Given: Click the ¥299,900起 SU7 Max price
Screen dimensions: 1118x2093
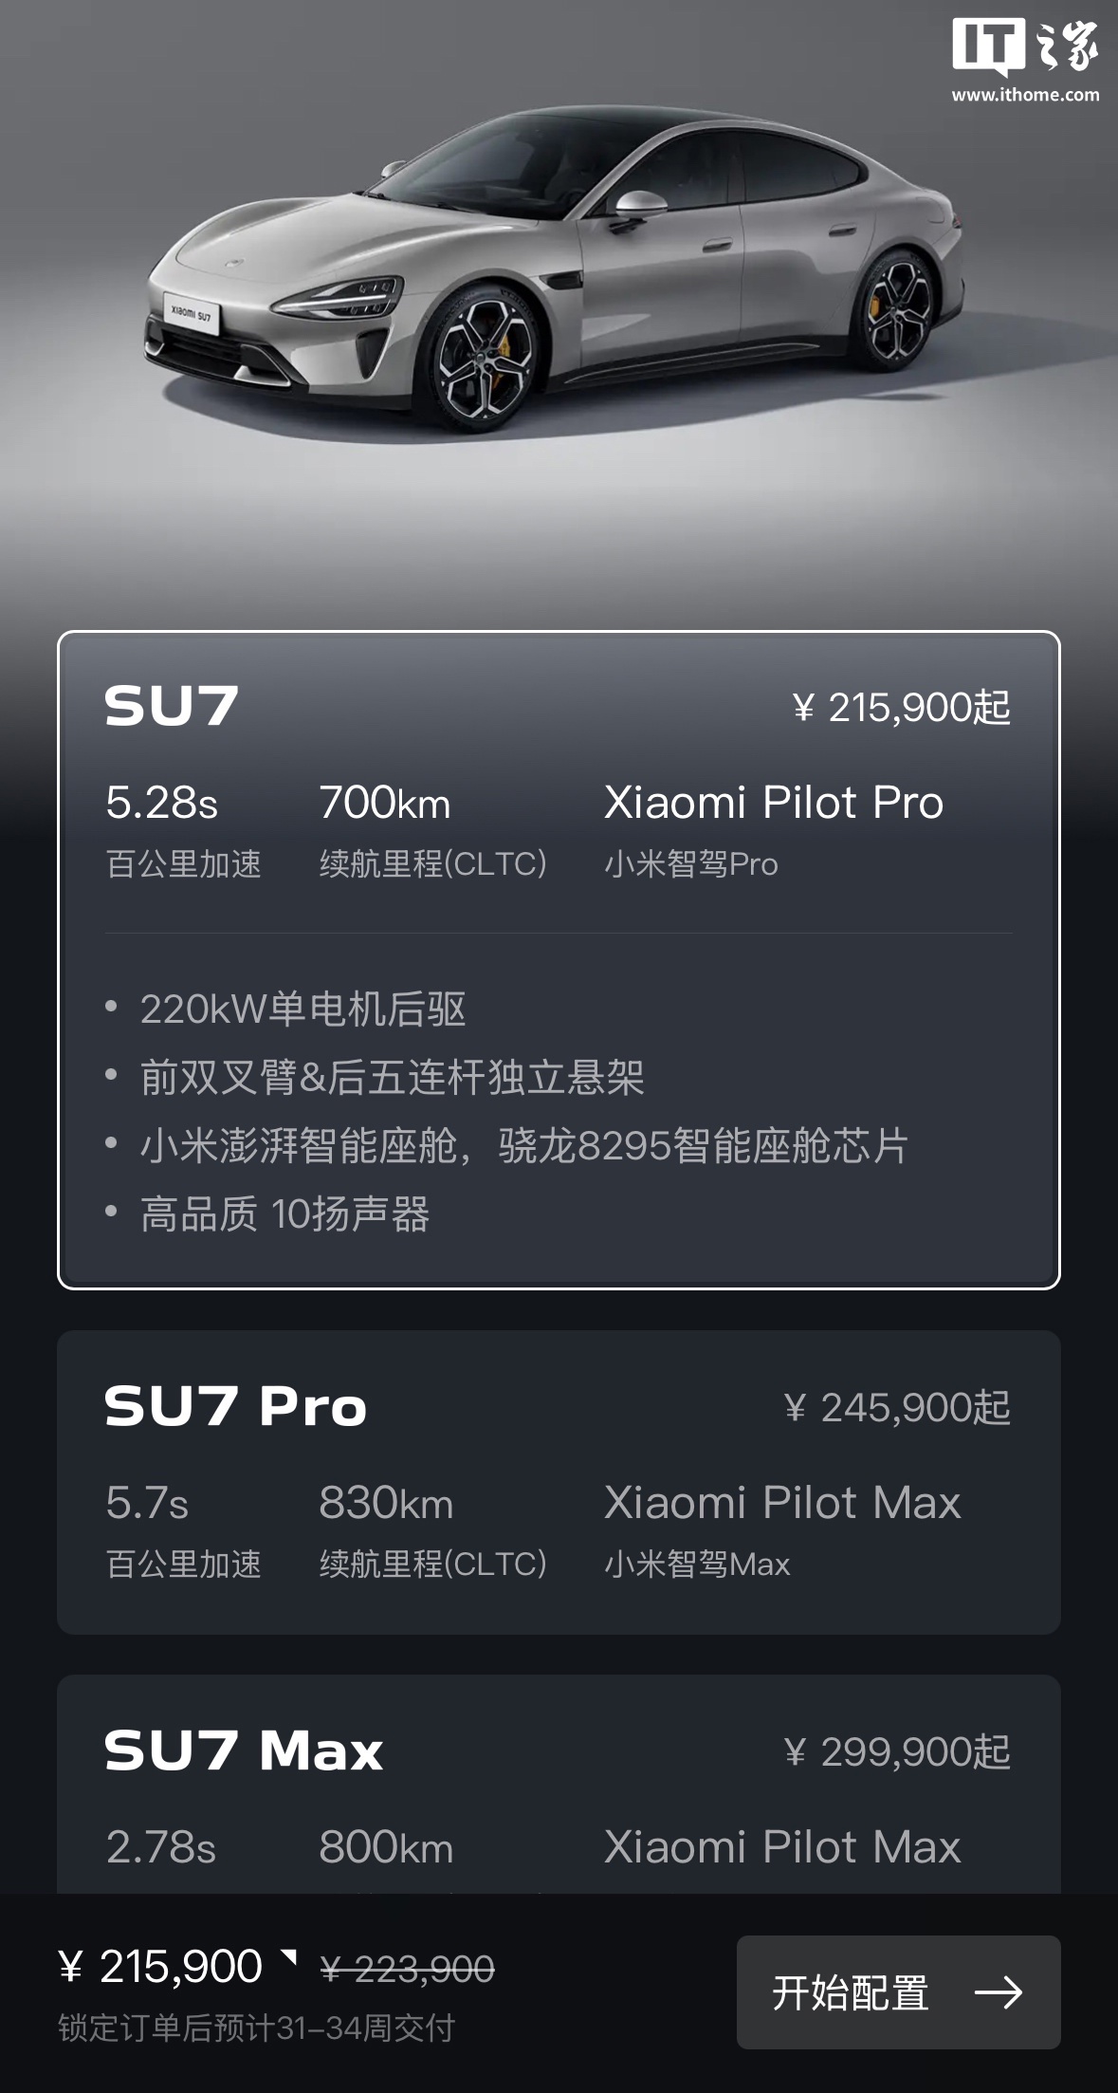Looking at the screenshot, I should click(897, 1752).
